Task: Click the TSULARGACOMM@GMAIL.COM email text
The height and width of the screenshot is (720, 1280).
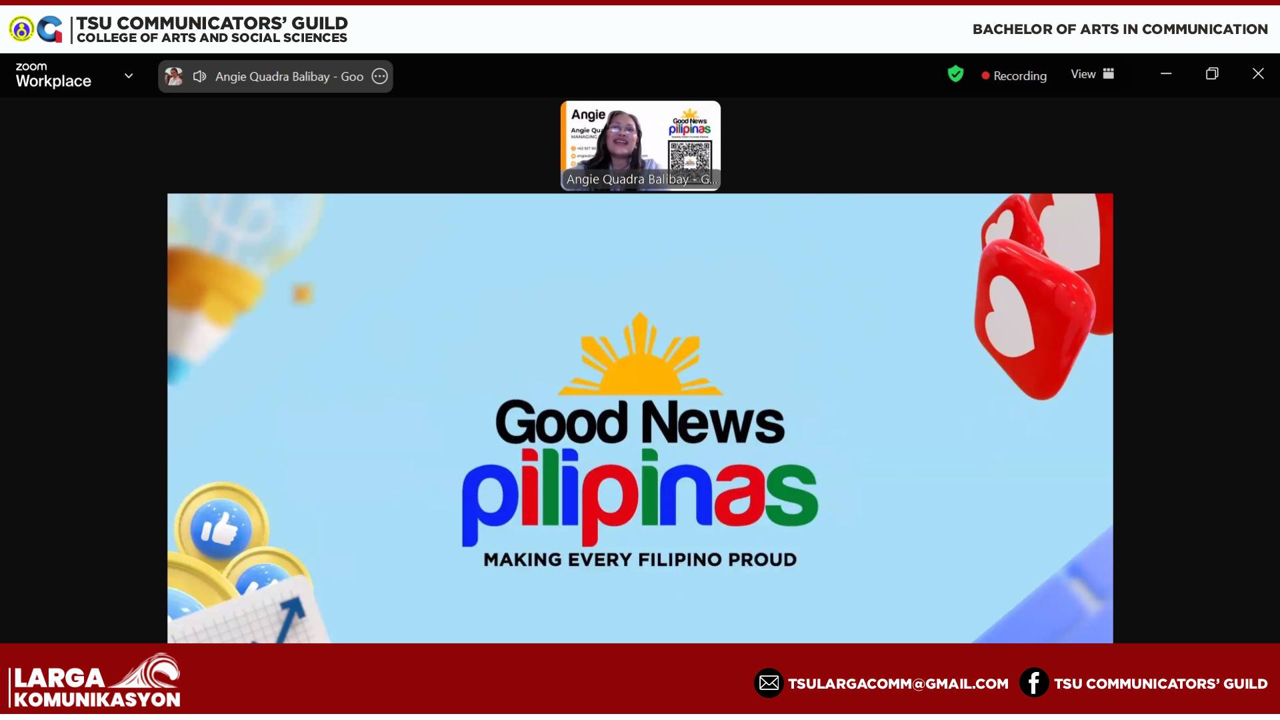Action: 898,684
